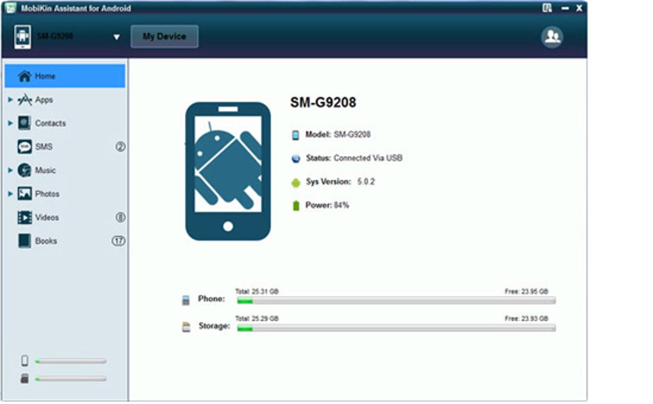Viewport: 653px width, 404px height.
Task: Open the Books category
Action: (x=46, y=241)
